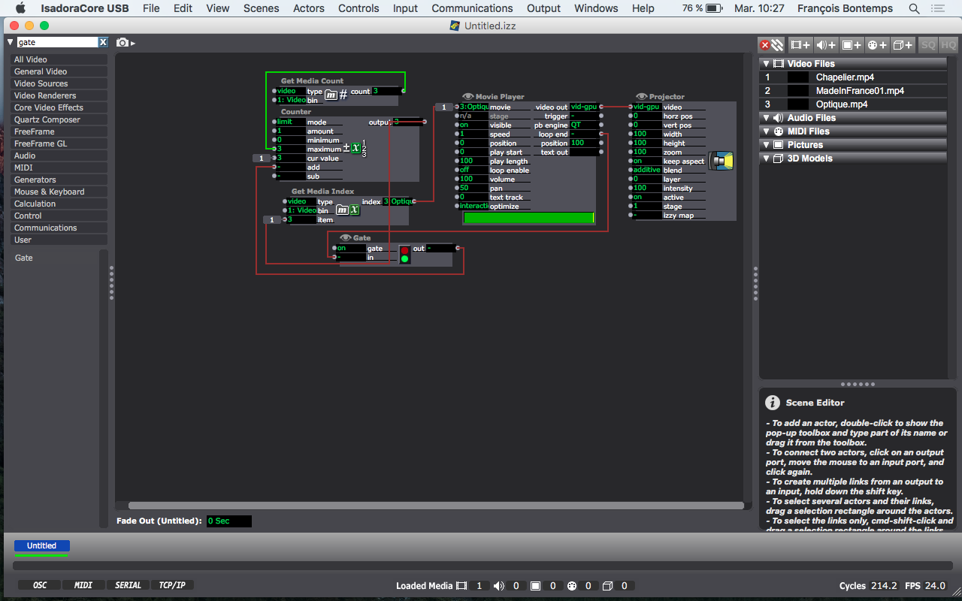
Task: Click the toolbox search field
Action: point(57,43)
